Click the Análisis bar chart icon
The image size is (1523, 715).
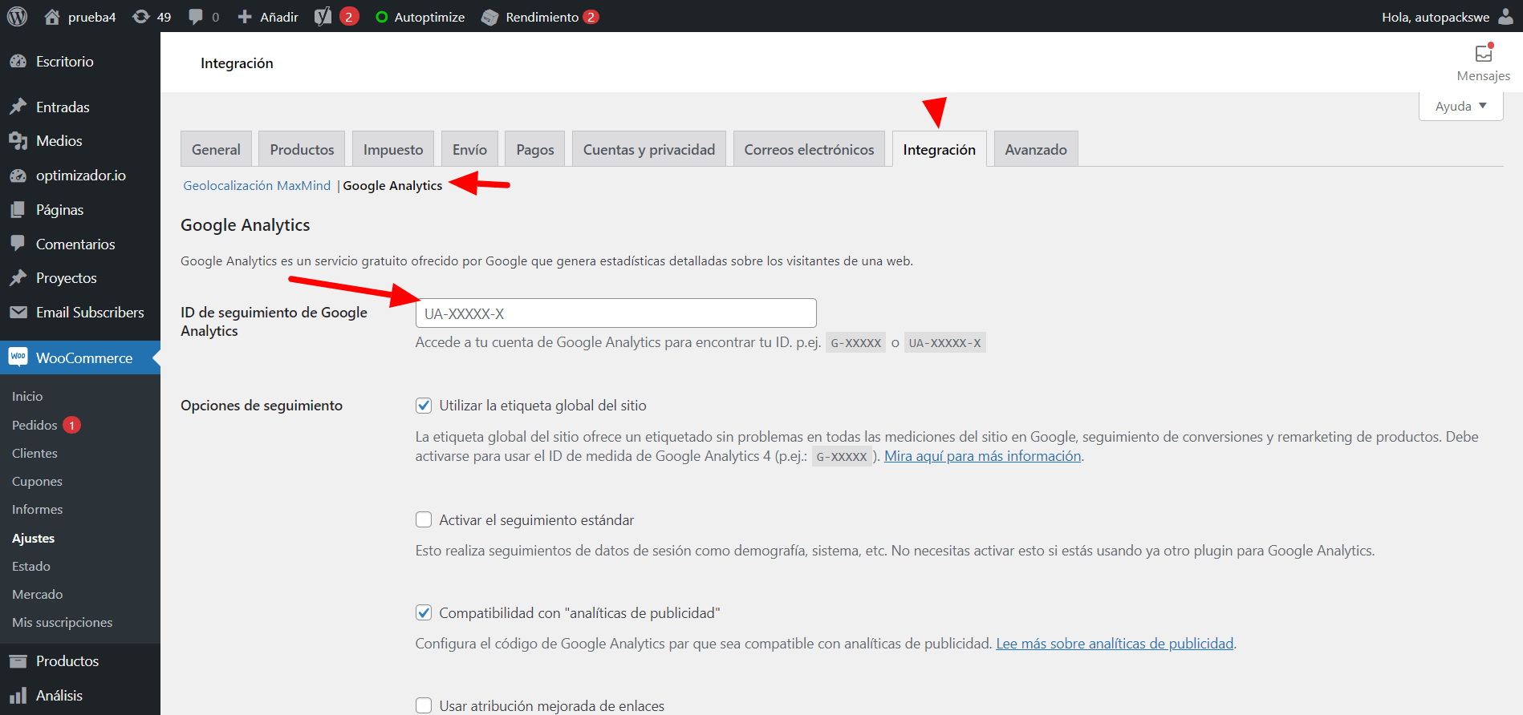click(x=18, y=696)
